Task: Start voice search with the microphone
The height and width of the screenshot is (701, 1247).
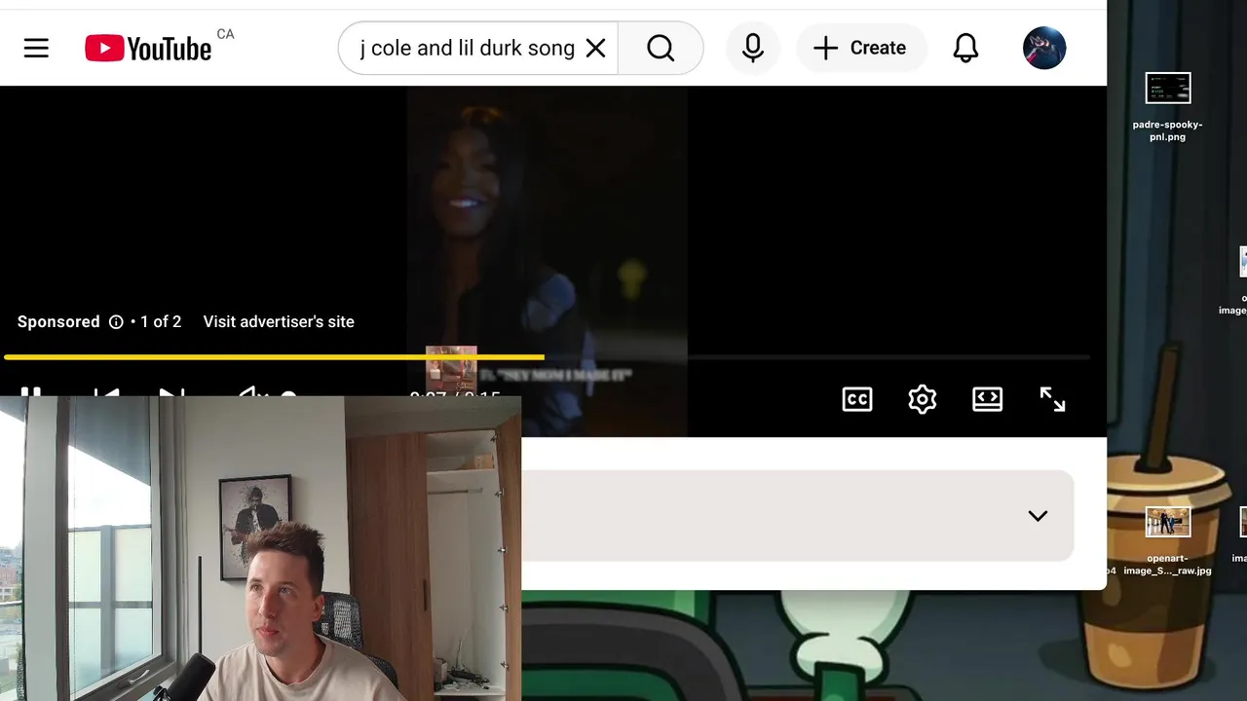Action: (753, 48)
